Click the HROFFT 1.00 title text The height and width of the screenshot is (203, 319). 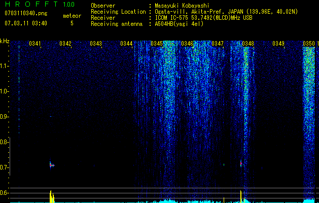pos(40,4)
